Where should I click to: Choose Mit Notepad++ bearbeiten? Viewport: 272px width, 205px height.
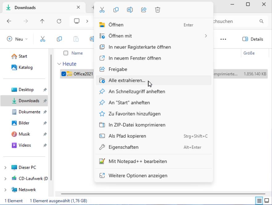pyautogui.click(x=154, y=161)
